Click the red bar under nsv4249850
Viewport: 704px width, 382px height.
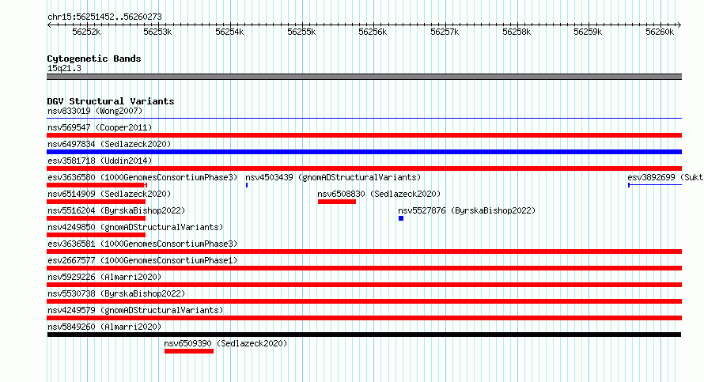pyautogui.click(x=96, y=235)
